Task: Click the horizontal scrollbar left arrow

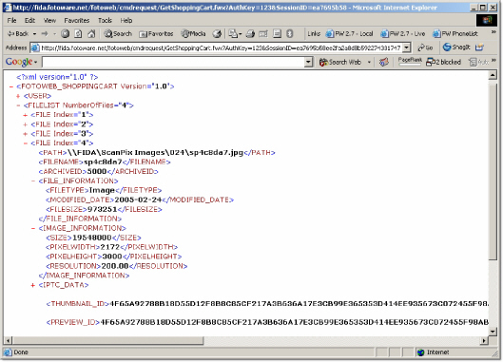Action: [9, 340]
